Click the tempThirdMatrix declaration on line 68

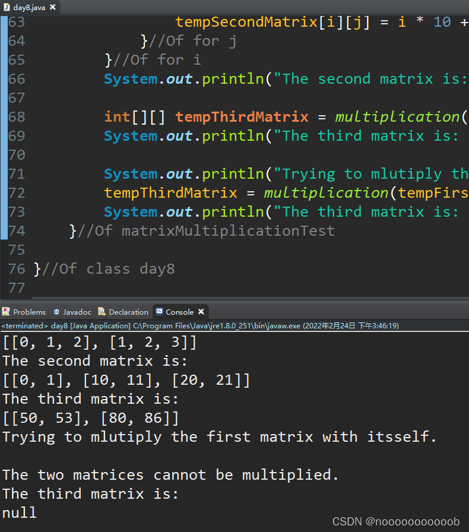(x=242, y=118)
